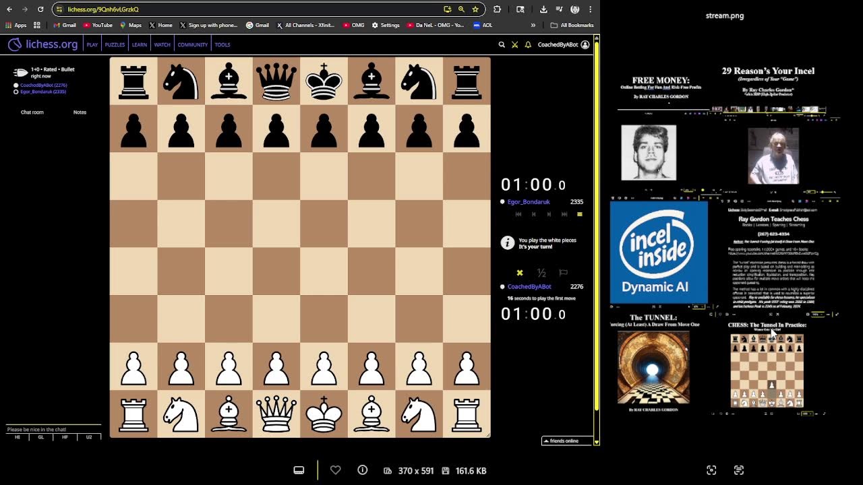Open the extensions puzzle icon
The image size is (863, 485).
pyautogui.click(x=497, y=9)
